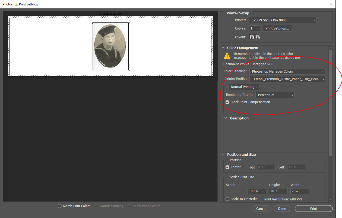Click the Top position field
The width and height of the screenshot is (342, 218).
pyautogui.click(x=266, y=167)
